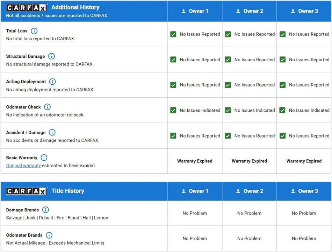Viewport: 332px width, 252px height.
Task: Click the Owner 1 person icon in Title History
Action: [183, 191]
